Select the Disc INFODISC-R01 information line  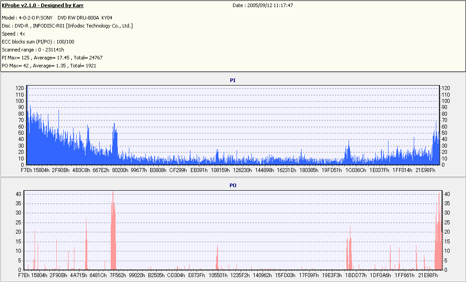pyautogui.click(x=67, y=26)
